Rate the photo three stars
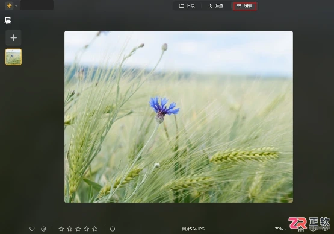 click(78, 229)
